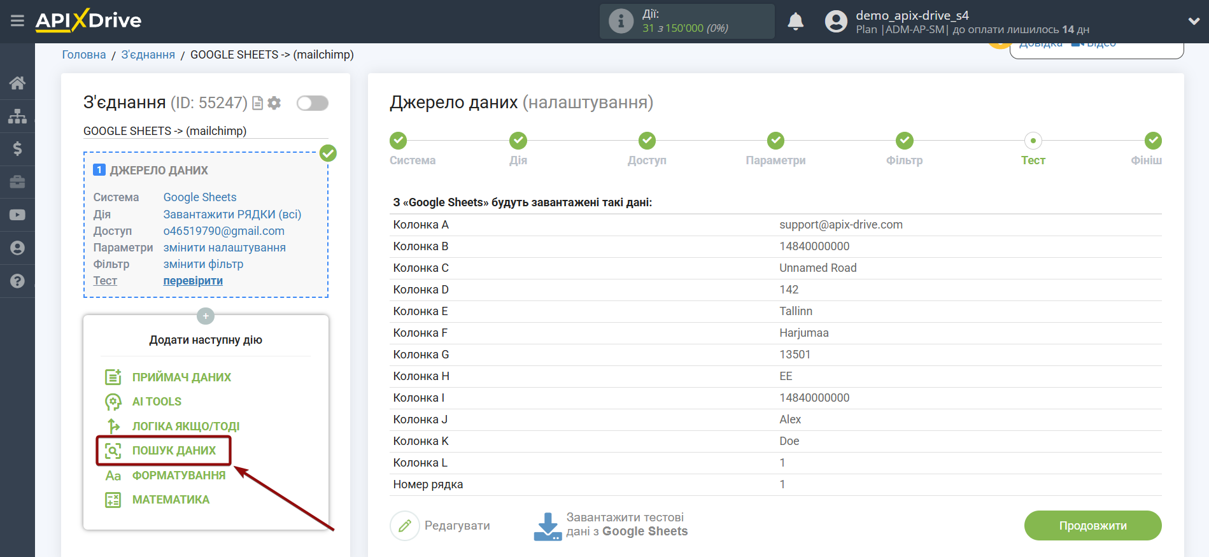This screenshot has height=557, width=1209.
Task: Select the Harjumaa value
Action: (804, 333)
